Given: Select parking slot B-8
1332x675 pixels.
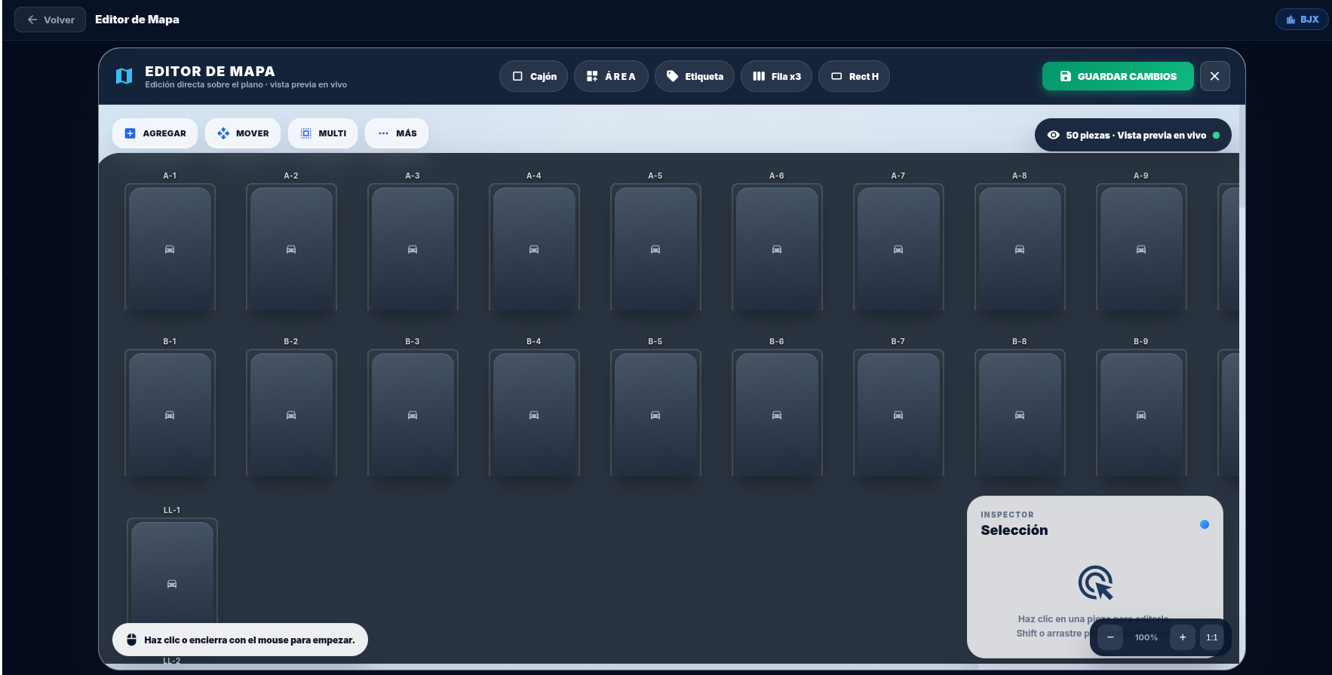Looking at the screenshot, I should [1020, 414].
